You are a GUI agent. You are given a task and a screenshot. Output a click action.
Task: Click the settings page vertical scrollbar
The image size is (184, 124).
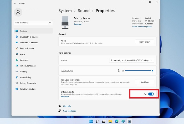tap(159, 66)
